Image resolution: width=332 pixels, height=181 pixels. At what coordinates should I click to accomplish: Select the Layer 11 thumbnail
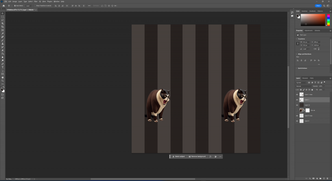pos(302,105)
